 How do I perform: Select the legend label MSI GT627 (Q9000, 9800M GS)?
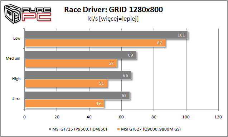click(151, 129)
